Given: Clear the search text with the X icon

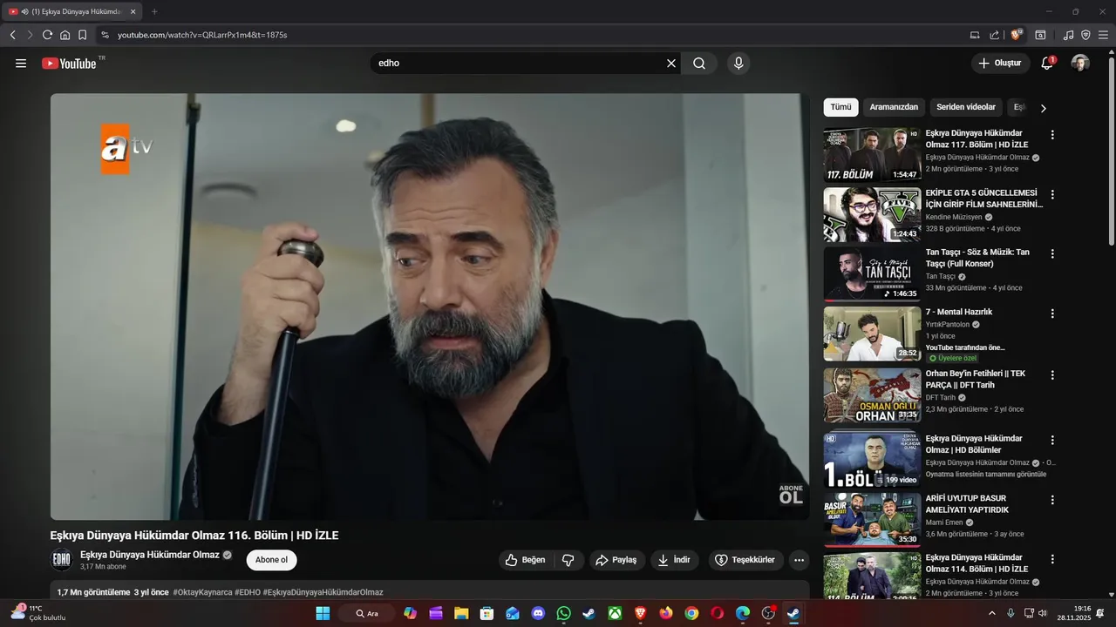Looking at the screenshot, I should coord(671,64).
